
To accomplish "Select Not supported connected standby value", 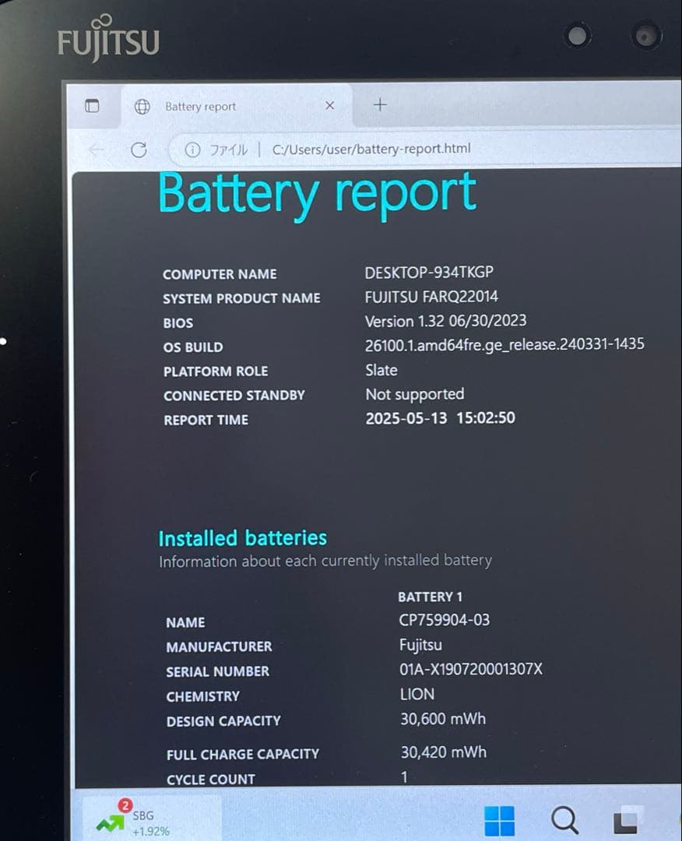I will [x=414, y=394].
